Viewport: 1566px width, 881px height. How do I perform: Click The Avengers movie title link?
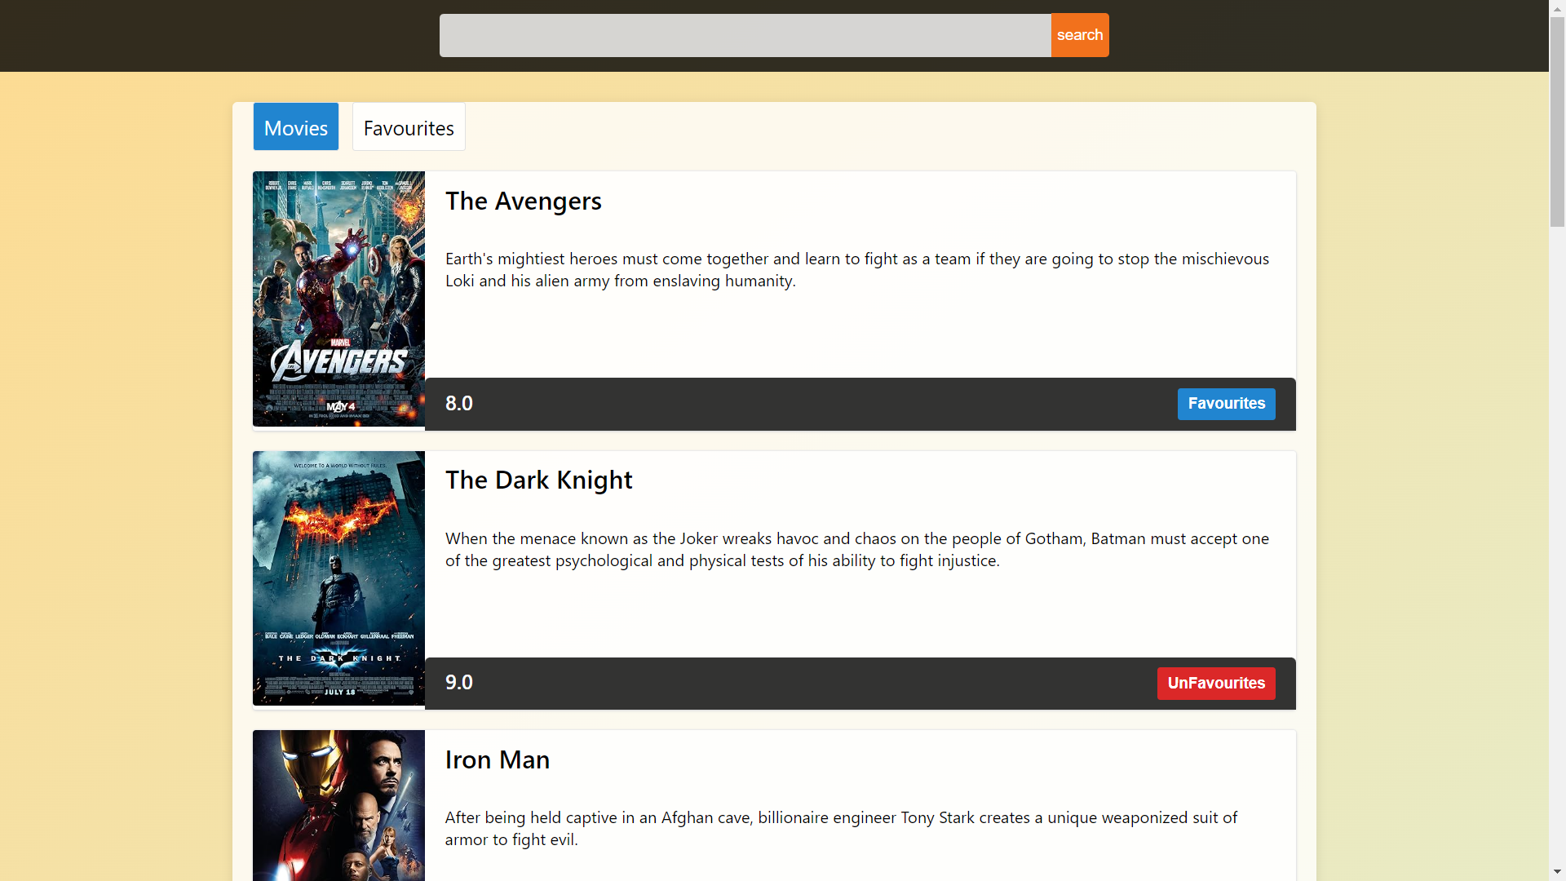523,200
